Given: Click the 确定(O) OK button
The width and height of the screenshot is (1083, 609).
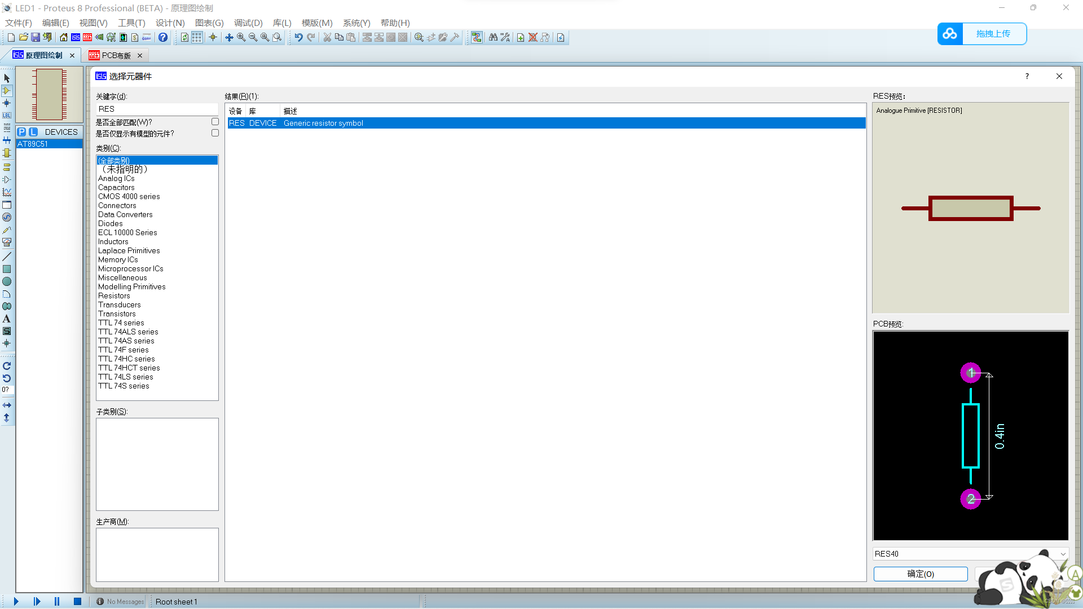Looking at the screenshot, I should 921,574.
